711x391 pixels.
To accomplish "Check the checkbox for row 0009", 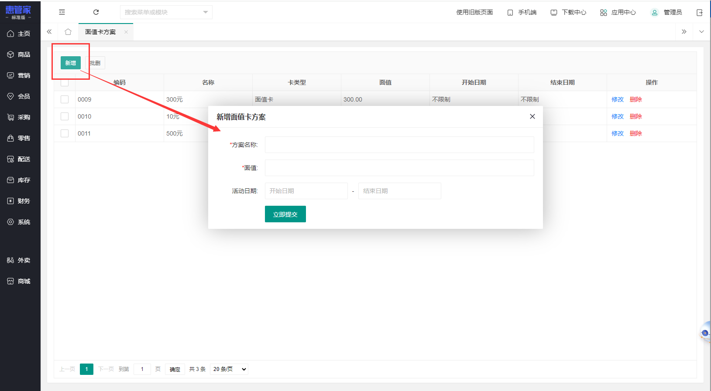I will click(65, 99).
